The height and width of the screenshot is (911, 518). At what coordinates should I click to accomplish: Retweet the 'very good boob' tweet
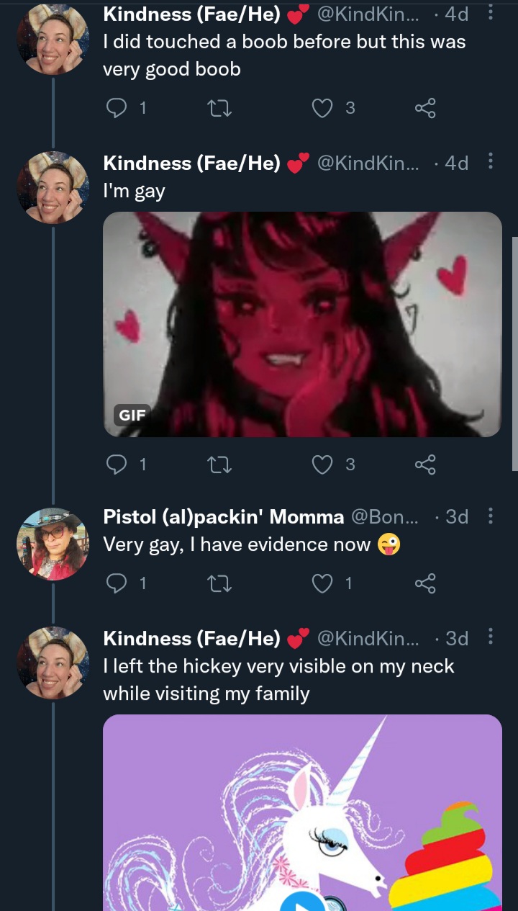point(218,108)
